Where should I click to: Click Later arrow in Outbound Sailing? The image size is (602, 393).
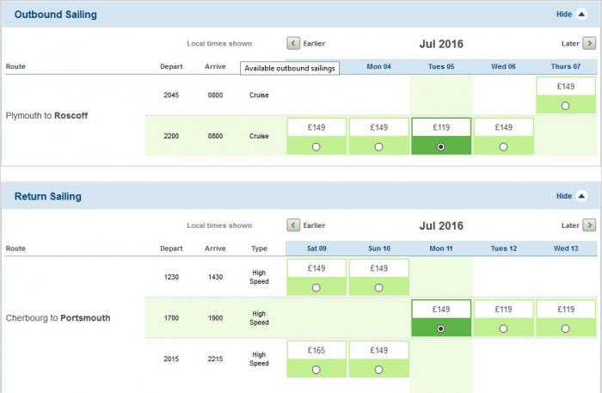click(589, 43)
